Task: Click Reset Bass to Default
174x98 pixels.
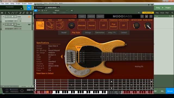Action: (x=45, y=73)
